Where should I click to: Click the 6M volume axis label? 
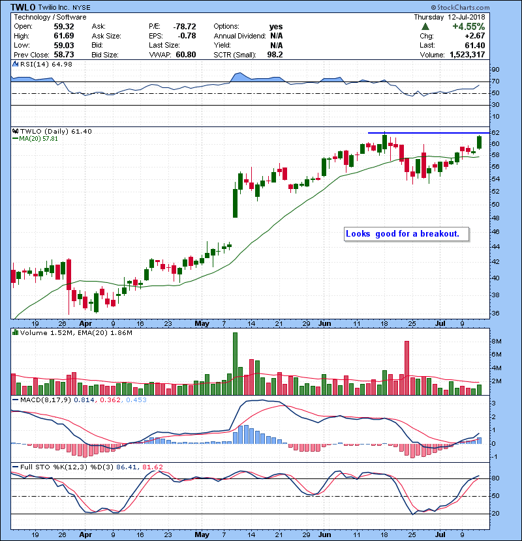[497, 355]
